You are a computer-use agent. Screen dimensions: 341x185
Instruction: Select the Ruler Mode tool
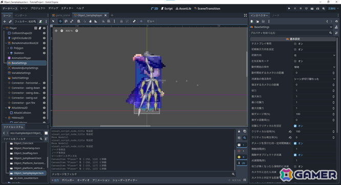tap(96, 21)
